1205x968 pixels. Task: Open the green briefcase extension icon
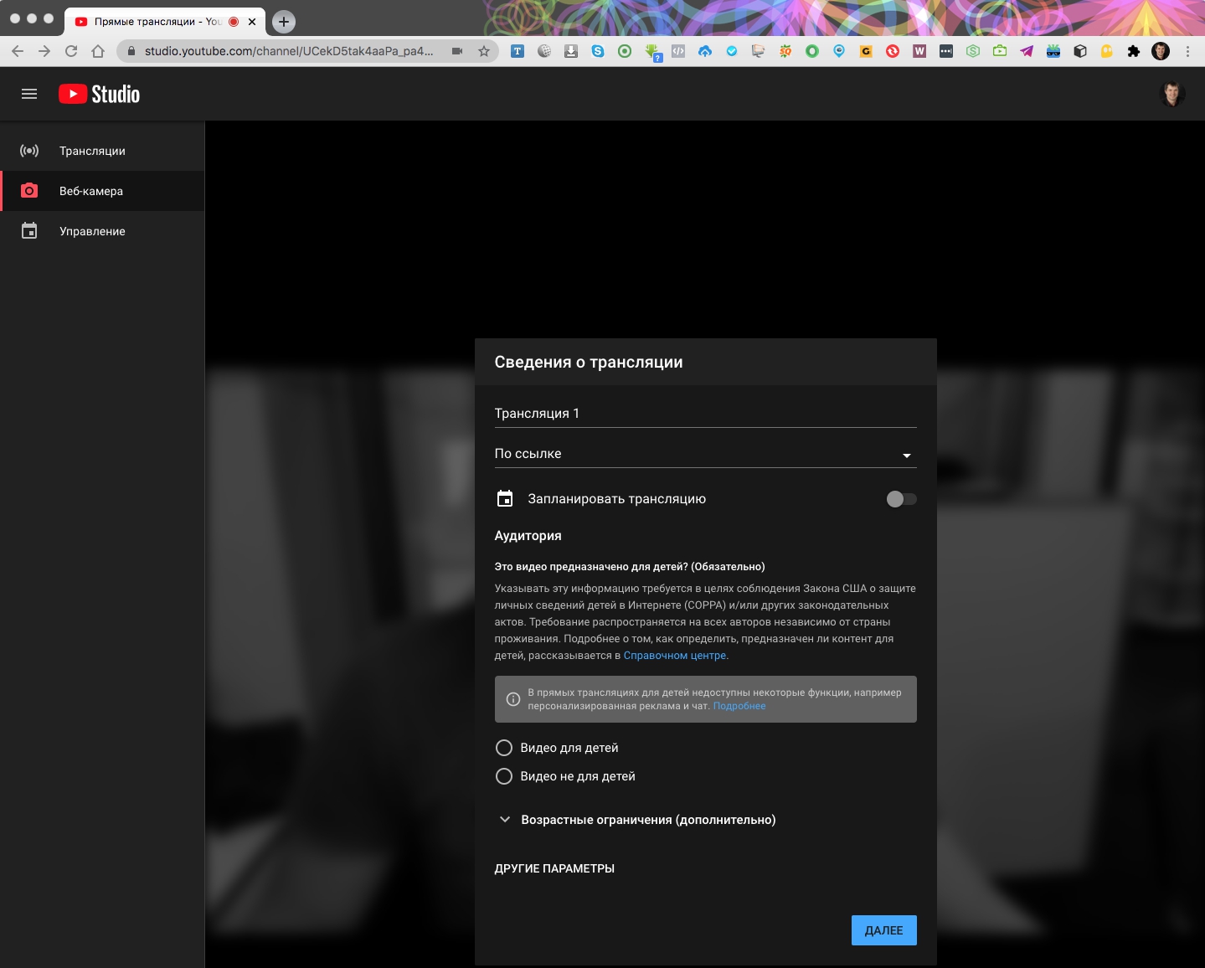tap(1000, 51)
